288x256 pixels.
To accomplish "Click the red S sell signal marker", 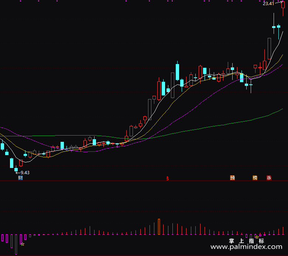I will [x=168, y=178].
